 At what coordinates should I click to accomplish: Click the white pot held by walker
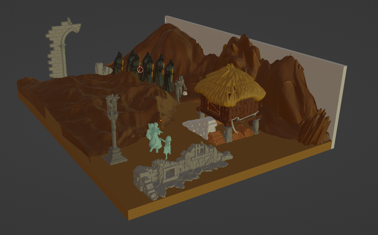[x=184, y=93]
